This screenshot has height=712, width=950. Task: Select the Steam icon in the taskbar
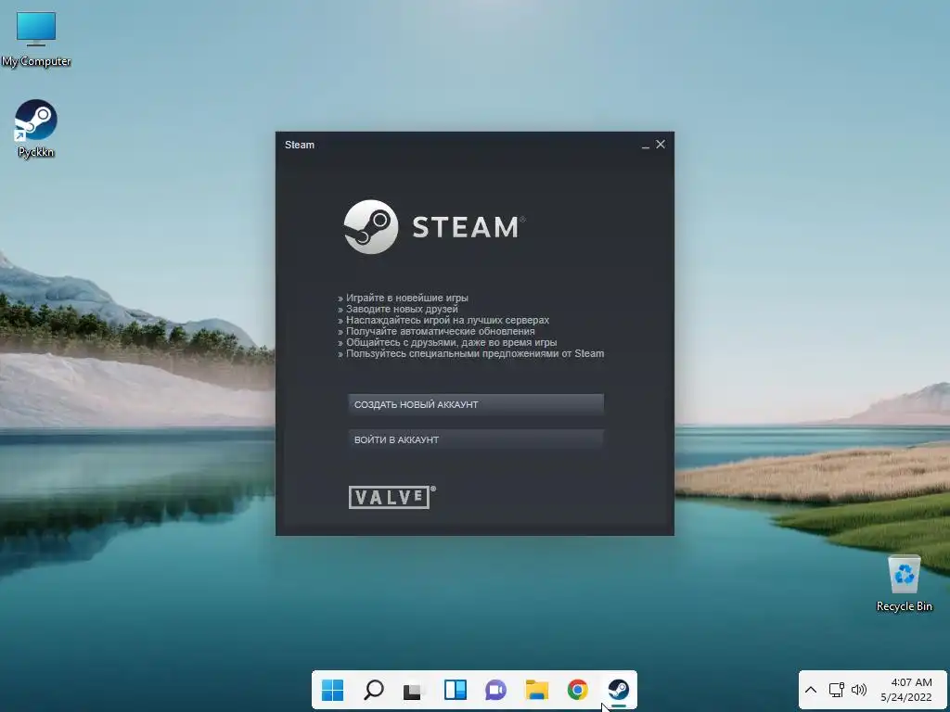tap(618, 690)
